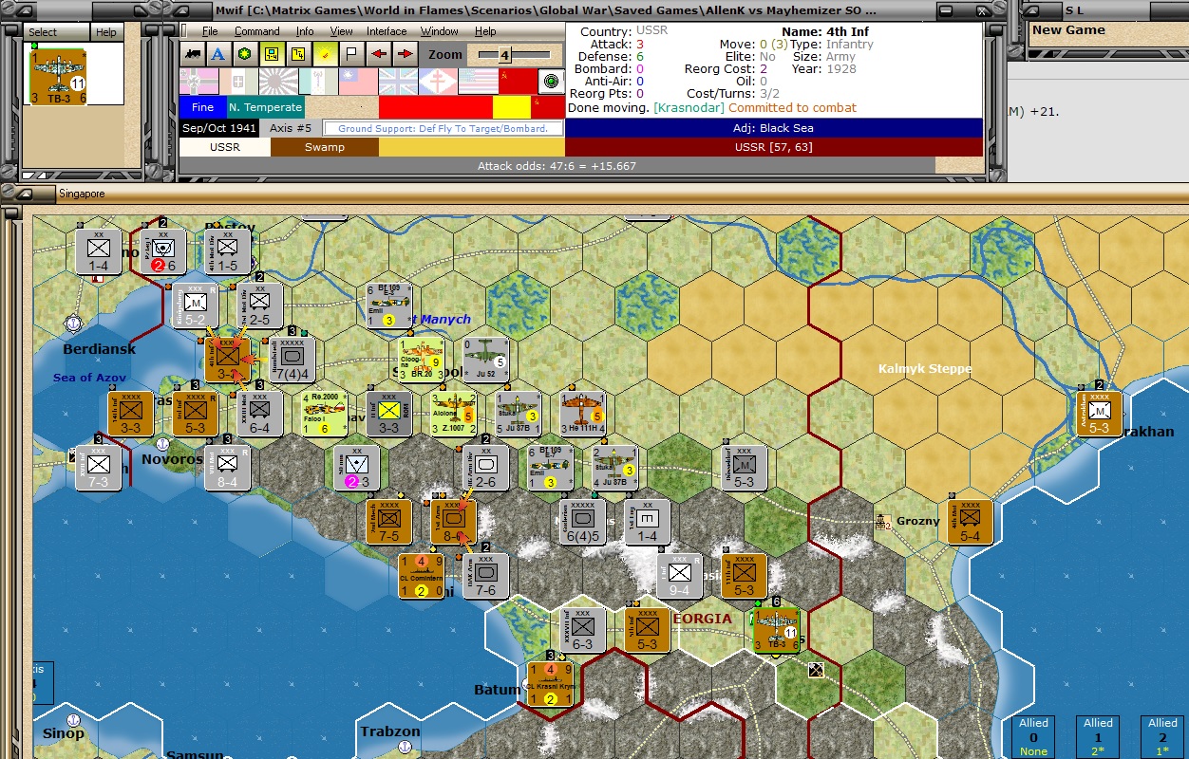Select the TB-3 bomber counter on the map
This screenshot has width=1189, height=759.
(x=777, y=631)
